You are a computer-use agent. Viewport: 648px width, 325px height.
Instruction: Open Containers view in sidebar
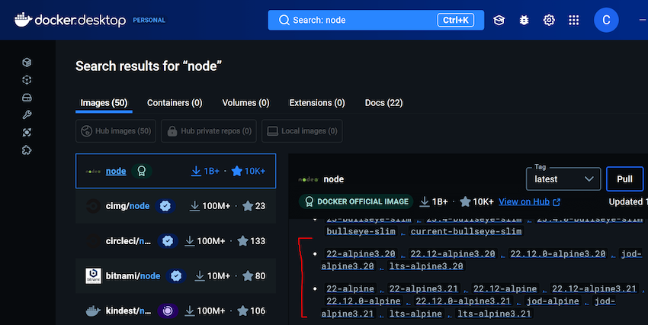coord(27,63)
